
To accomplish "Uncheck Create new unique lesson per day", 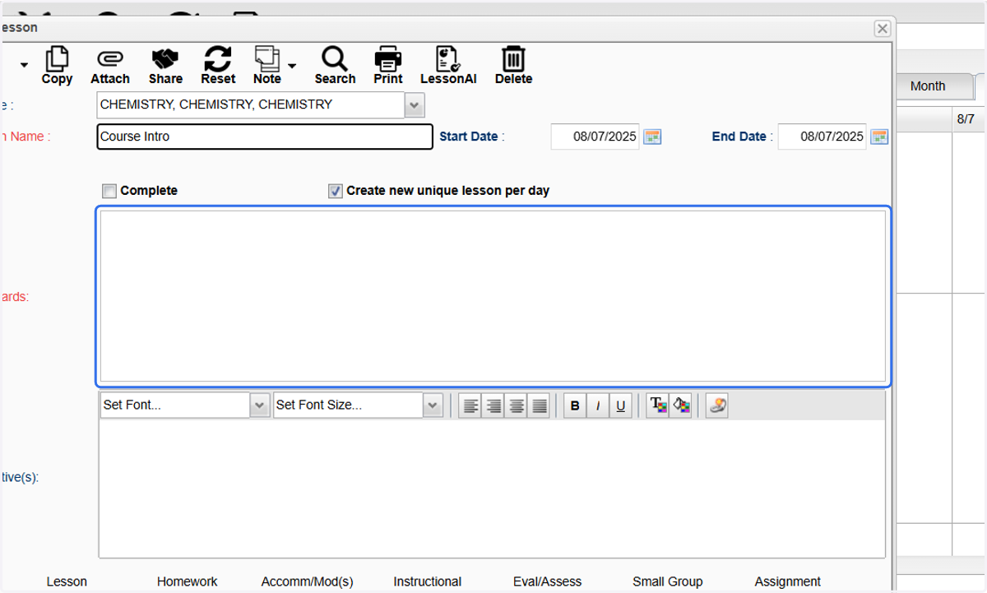I will 335,191.
